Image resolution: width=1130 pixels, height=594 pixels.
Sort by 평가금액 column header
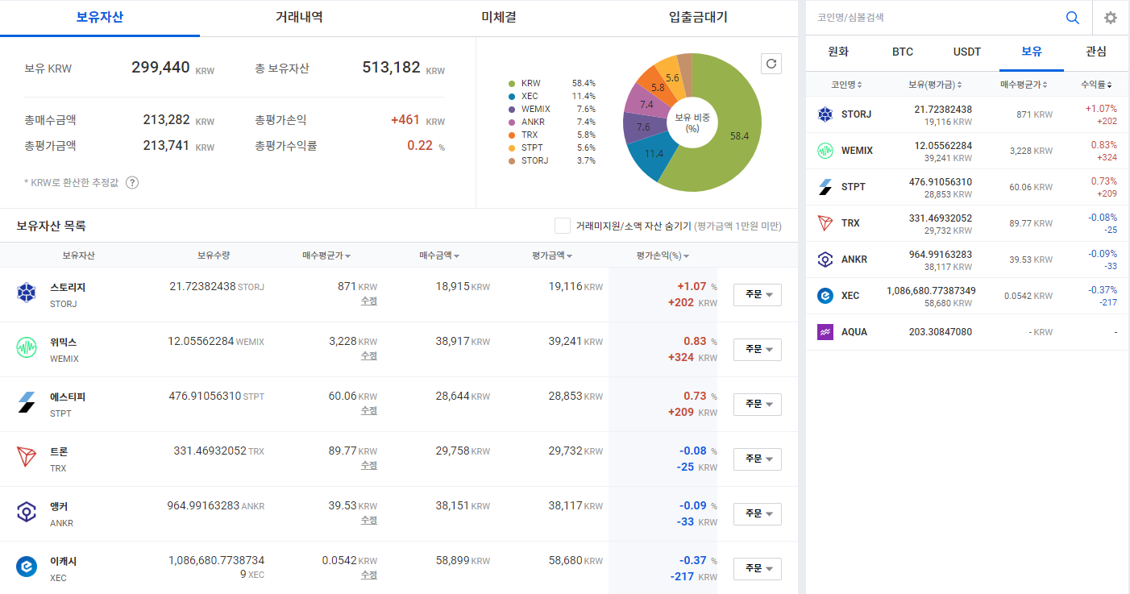[x=552, y=255]
